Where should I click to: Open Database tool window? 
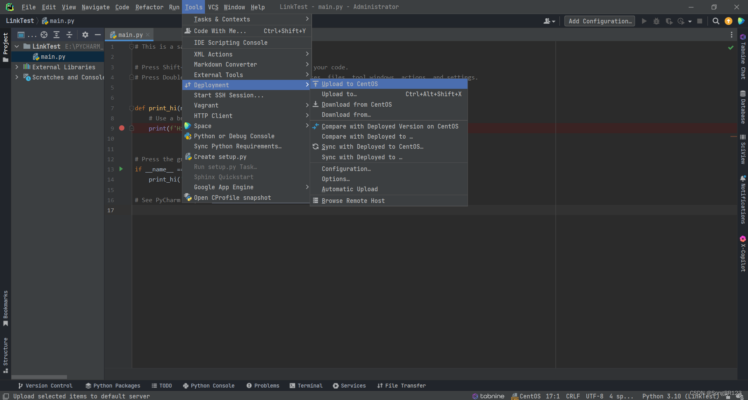(x=743, y=107)
